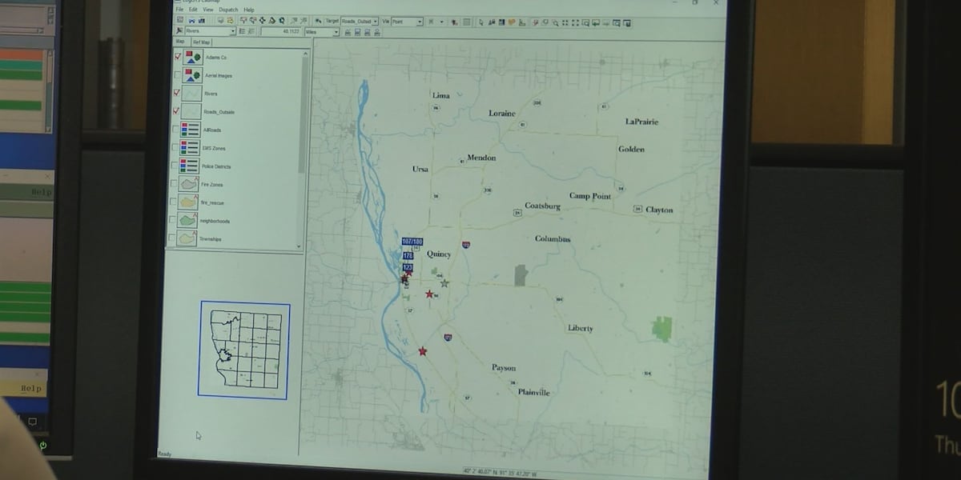This screenshot has width=961, height=480.
Task: Enable the Aerial Images layer checkbox
Action: pyautogui.click(x=177, y=75)
